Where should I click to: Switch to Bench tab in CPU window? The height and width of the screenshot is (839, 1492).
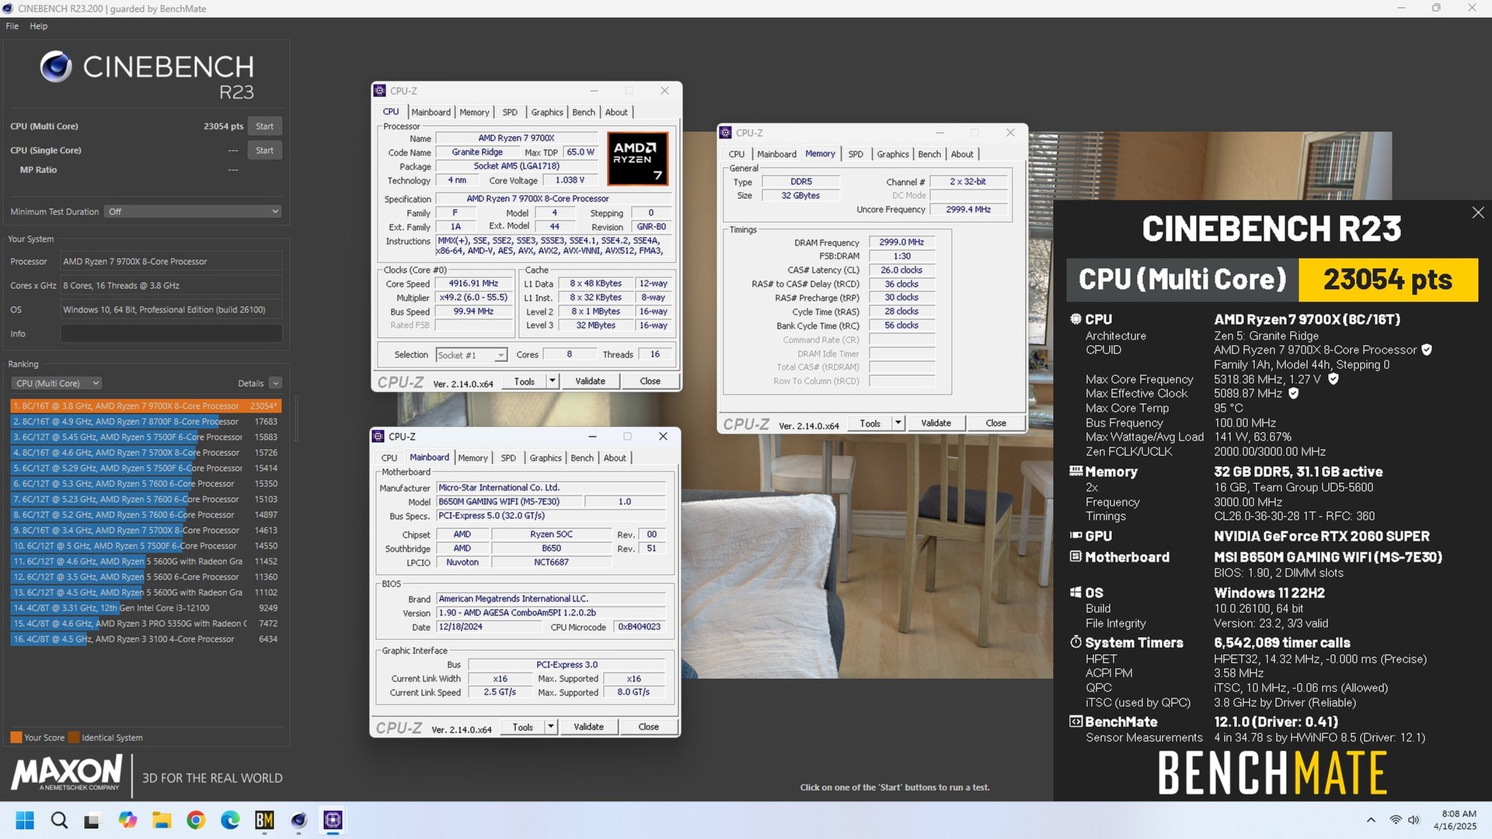584,113
